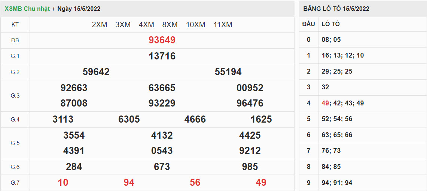Click the Ngày 15/5/2022 date link

(x=79, y=9)
